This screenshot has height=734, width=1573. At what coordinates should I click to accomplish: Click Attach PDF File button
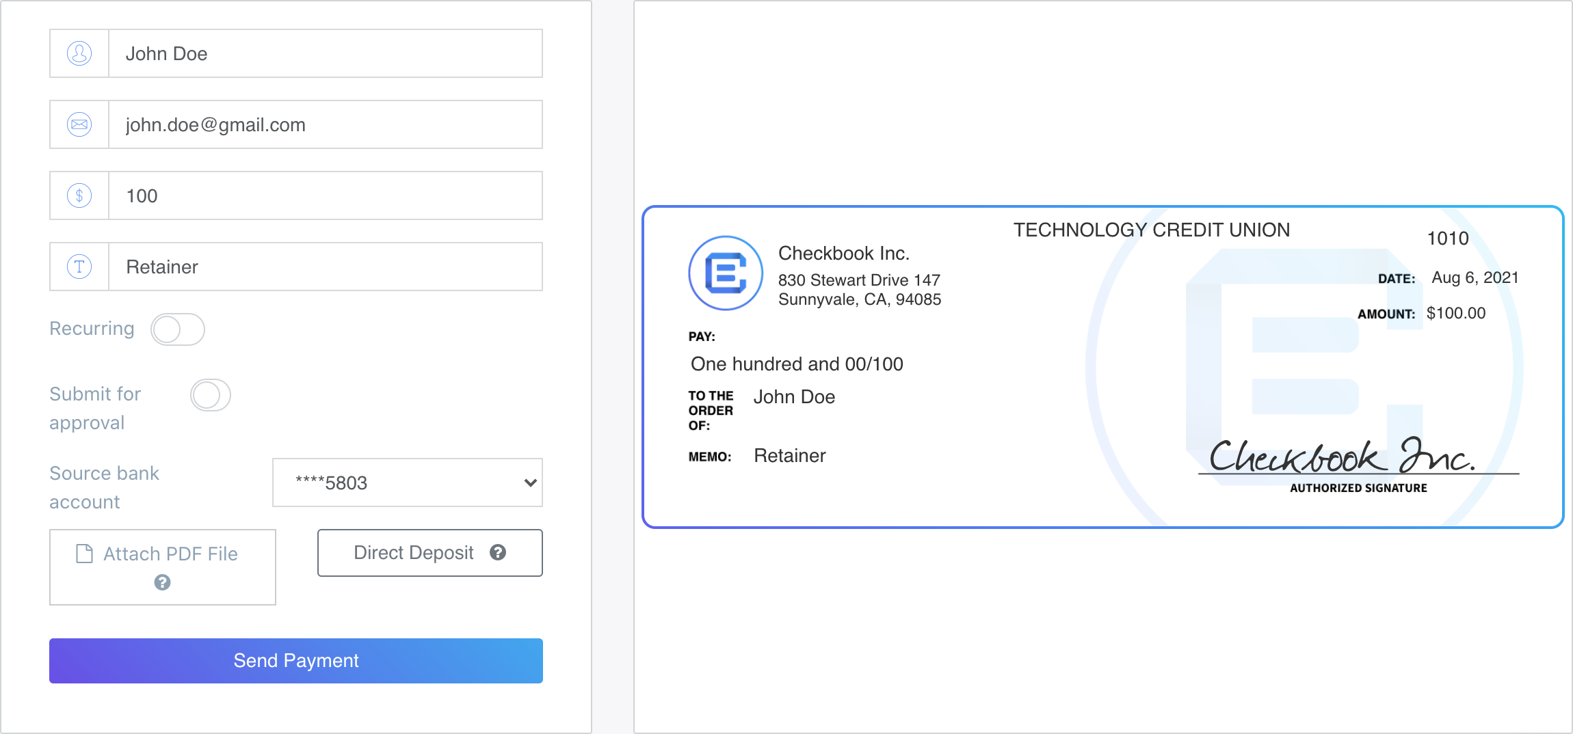[x=163, y=567]
